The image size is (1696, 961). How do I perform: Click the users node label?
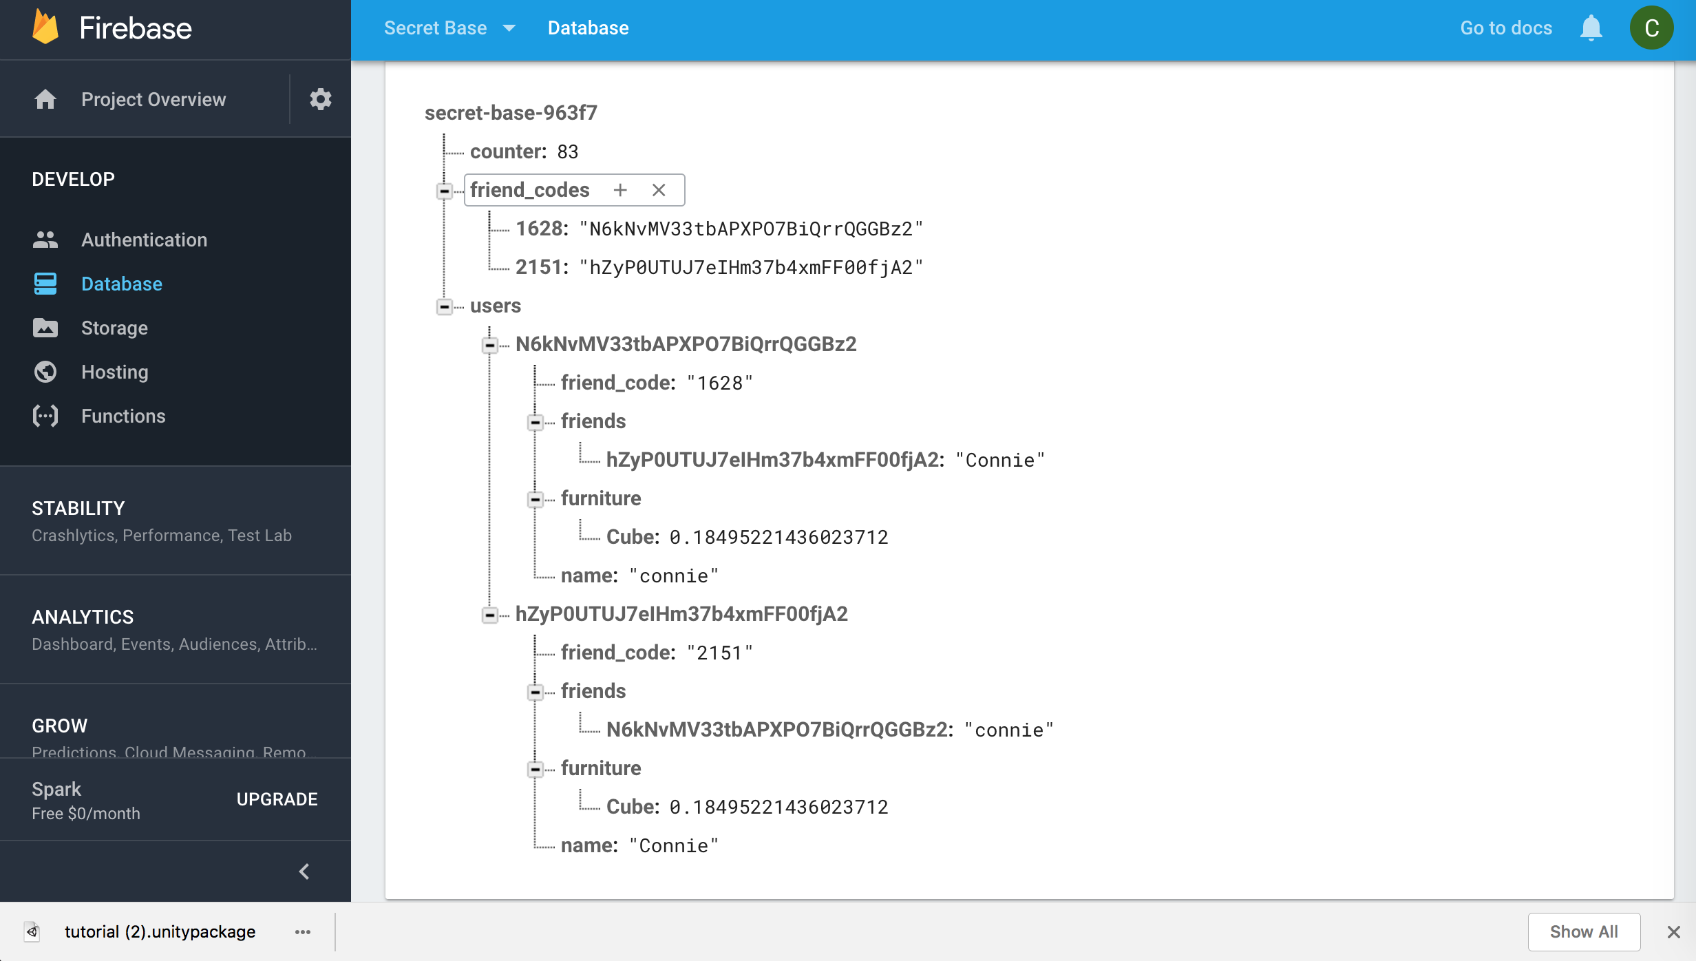pyautogui.click(x=496, y=306)
